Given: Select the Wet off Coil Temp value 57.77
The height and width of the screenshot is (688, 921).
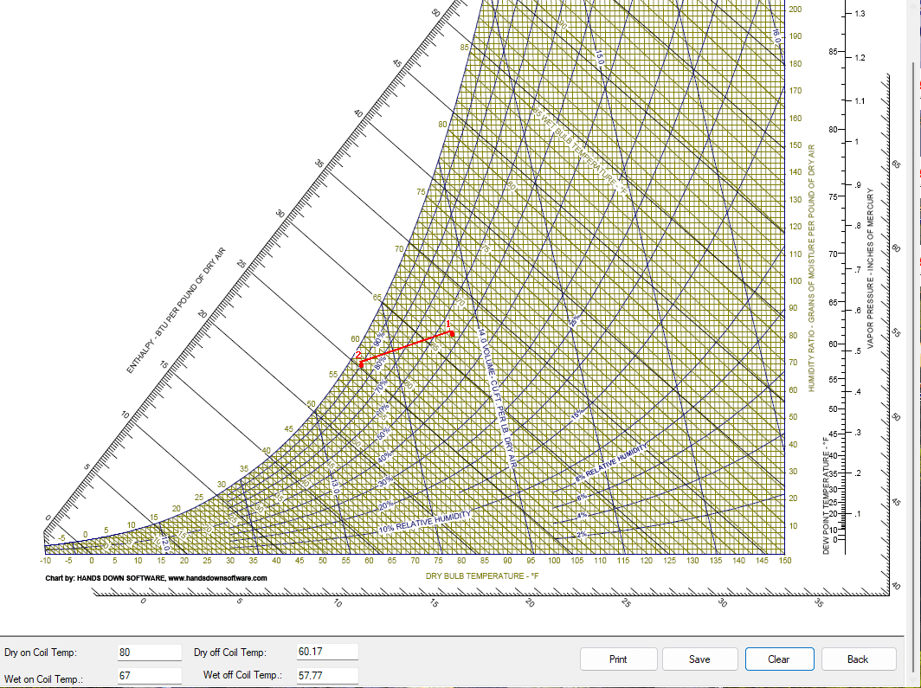Looking at the screenshot, I should [327, 675].
